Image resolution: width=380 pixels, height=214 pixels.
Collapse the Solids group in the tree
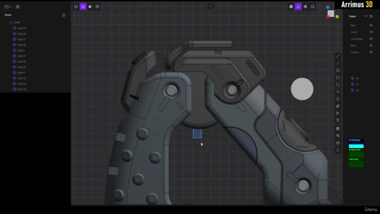7,23
